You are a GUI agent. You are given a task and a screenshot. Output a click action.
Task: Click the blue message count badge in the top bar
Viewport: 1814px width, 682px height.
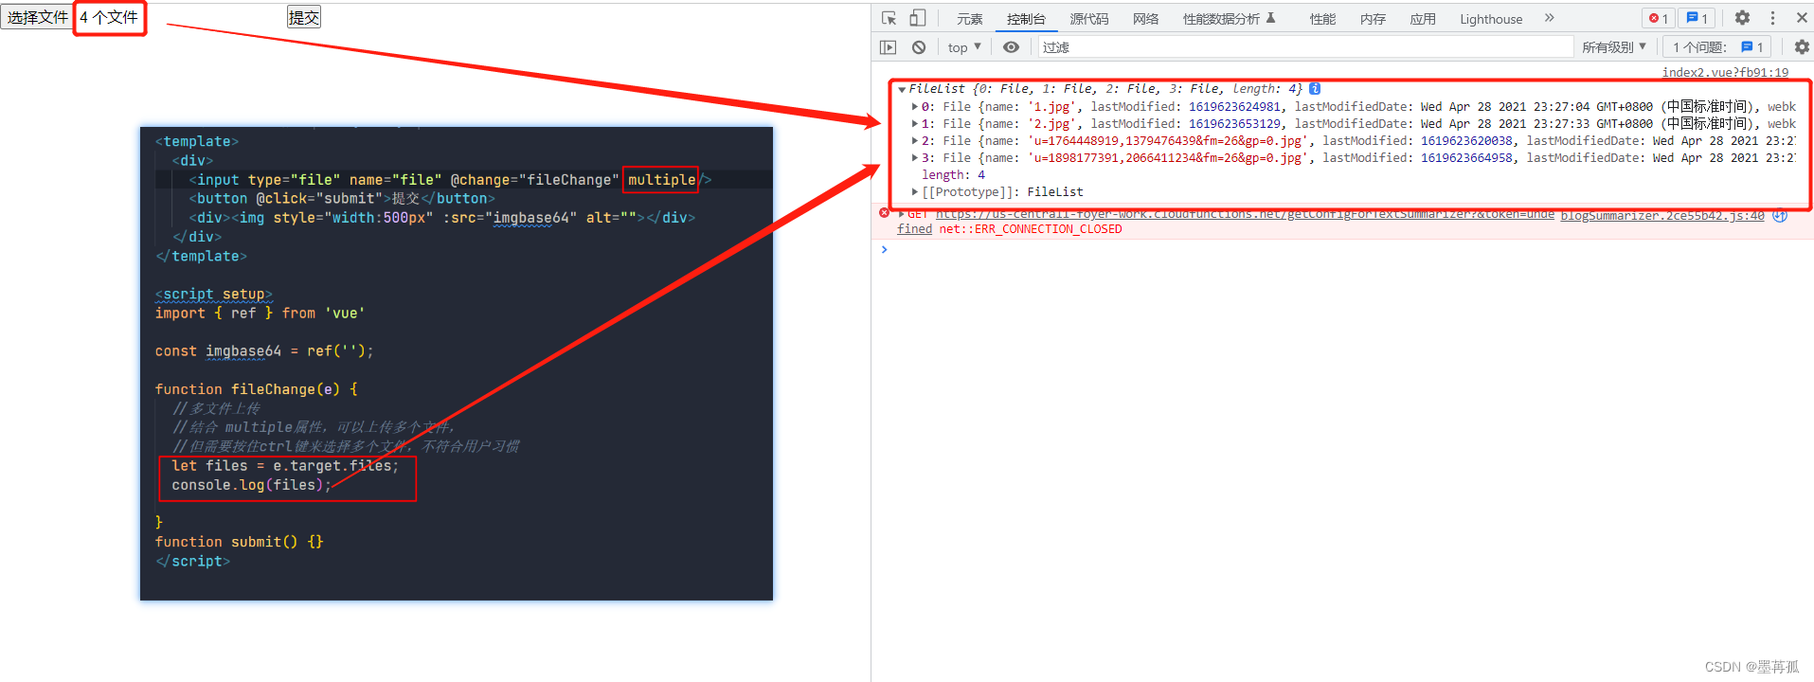tap(1697, 18)
